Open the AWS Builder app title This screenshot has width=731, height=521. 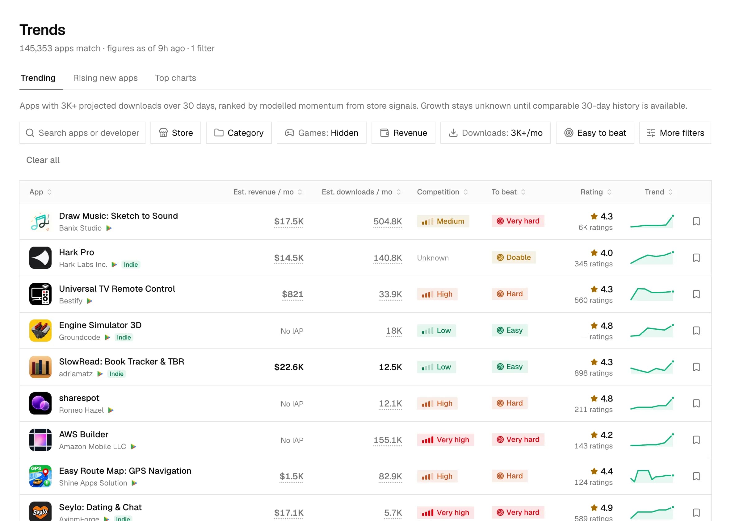pyautogui.click(x=83, y=434)
